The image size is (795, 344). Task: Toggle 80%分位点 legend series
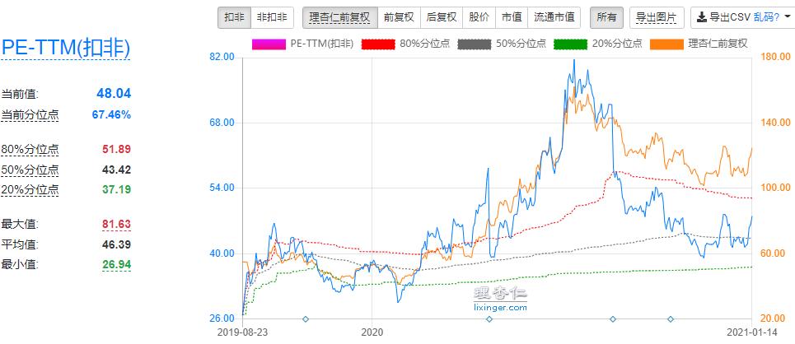[x=405, y=44]
